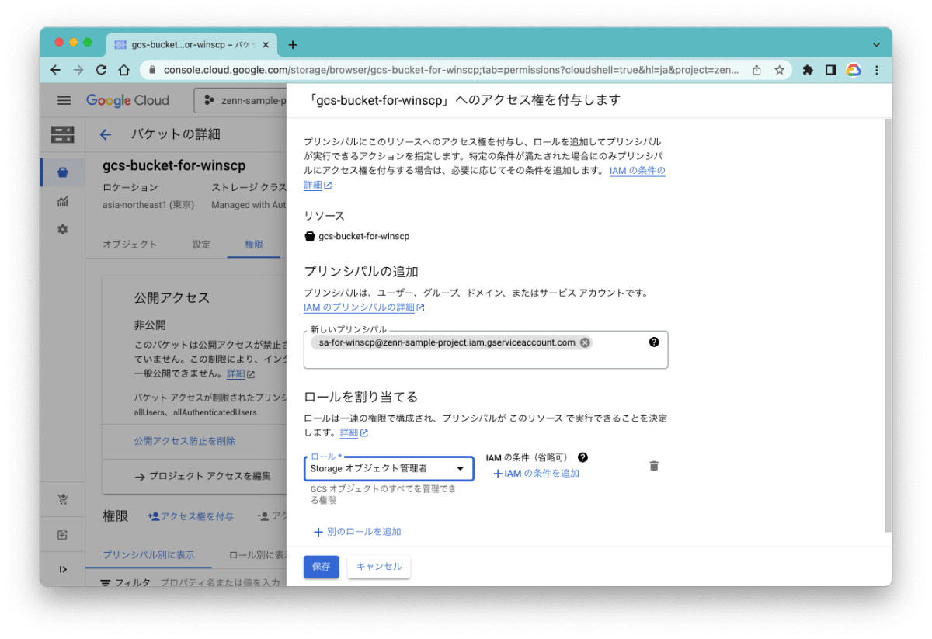The image size is (932, 639).
Task: Click IAM の条件を追加
Action: [536, 473]
